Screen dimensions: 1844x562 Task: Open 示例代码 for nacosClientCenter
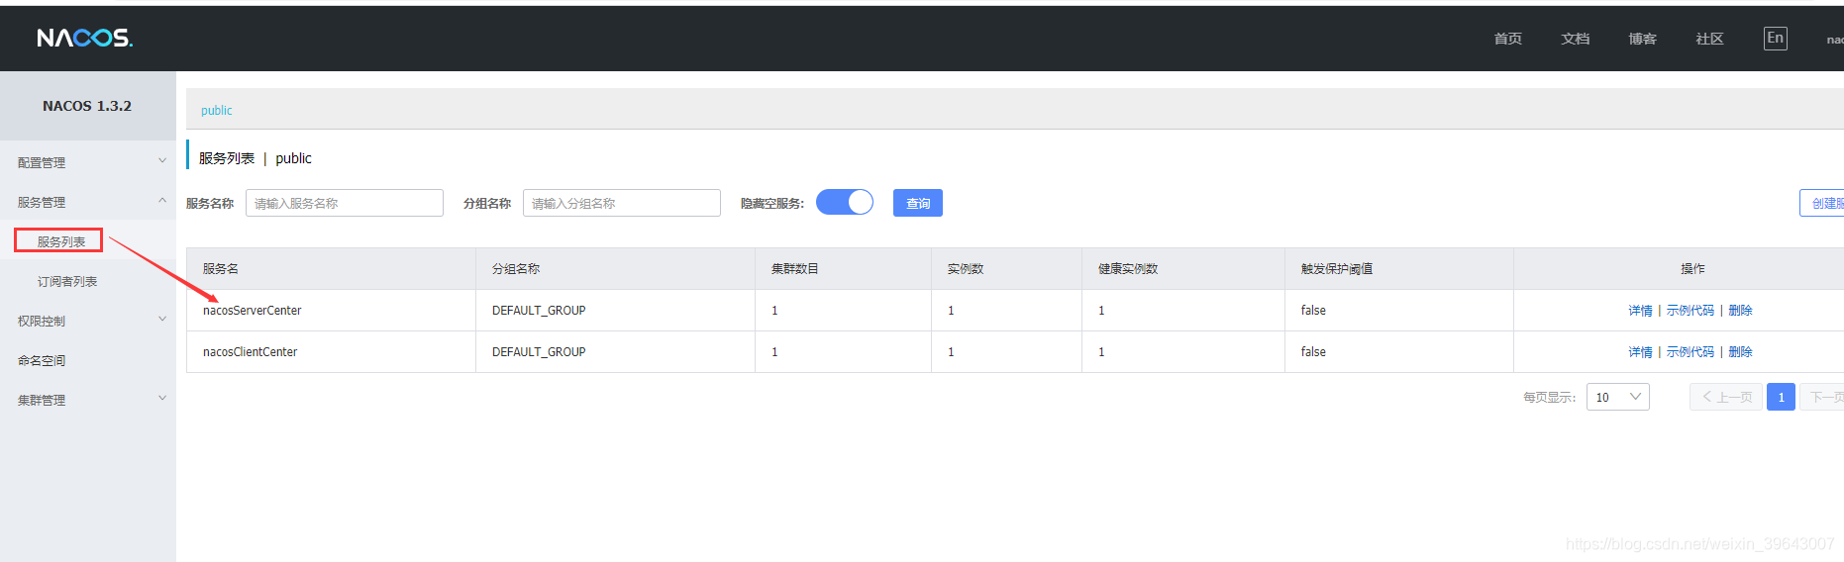1690,352
